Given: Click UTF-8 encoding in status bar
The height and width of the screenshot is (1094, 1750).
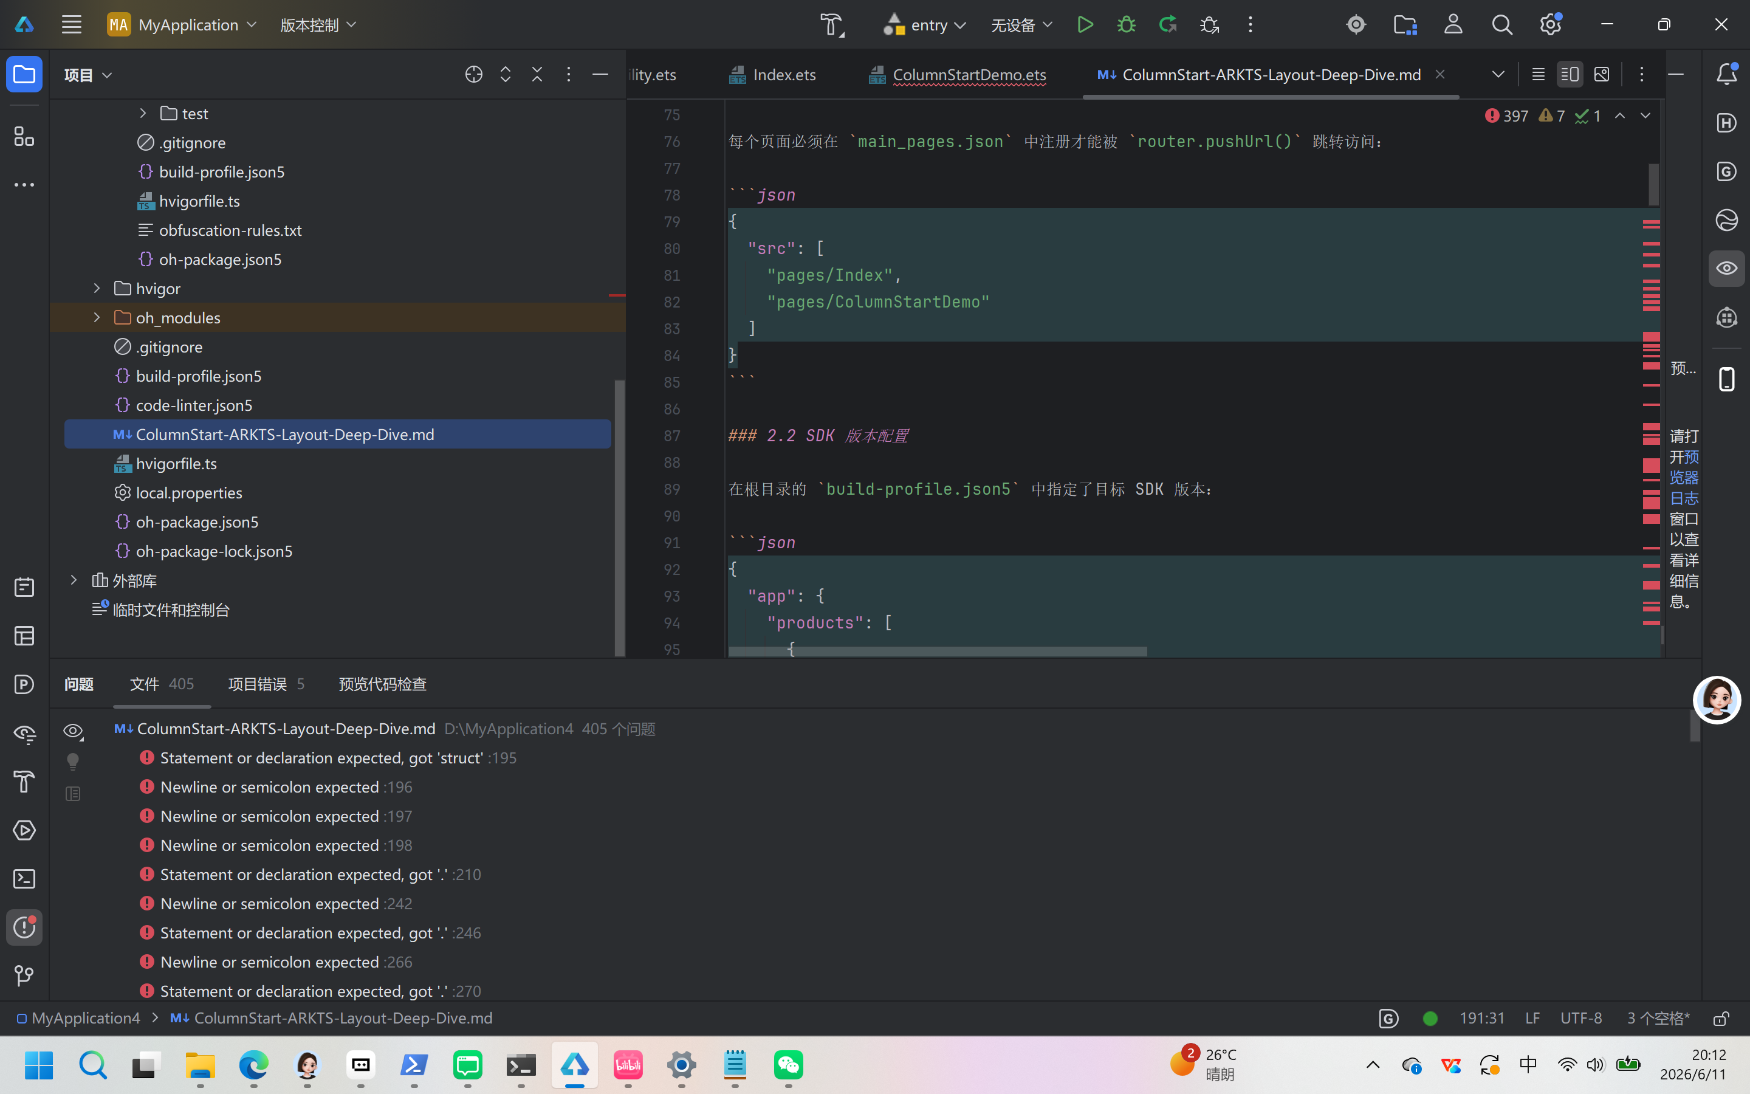Looking at the screenshot, I should pyautogui.click(x=1581, y=1019).
